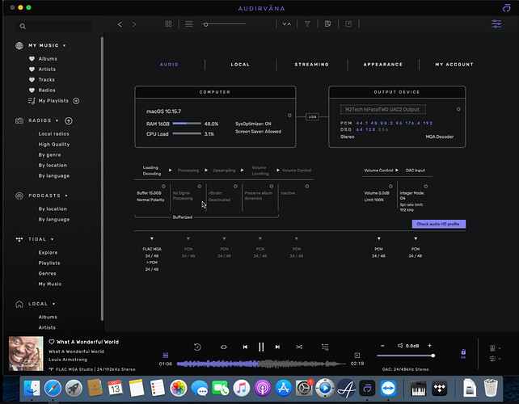Image resolution: width=519 pixels, height=404 pixels.
Task: Open the play queue icon
Action: point(325,347)
